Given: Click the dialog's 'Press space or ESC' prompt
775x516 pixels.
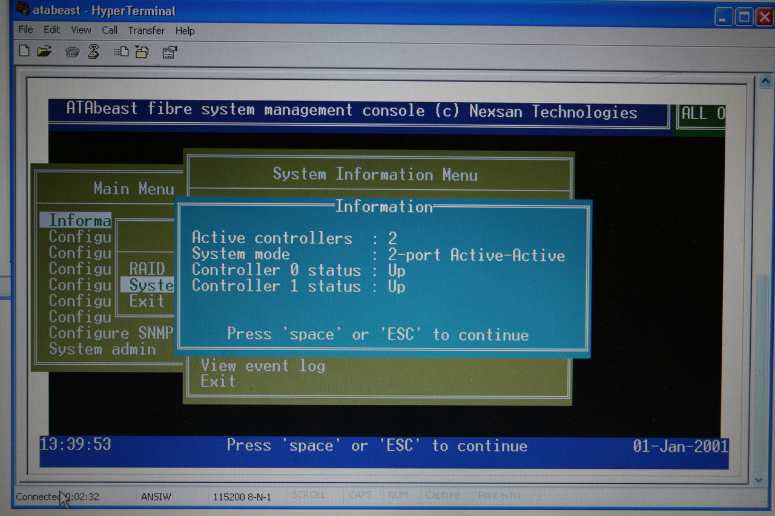Looking at the screenshot, I should (x=378, y=335).
